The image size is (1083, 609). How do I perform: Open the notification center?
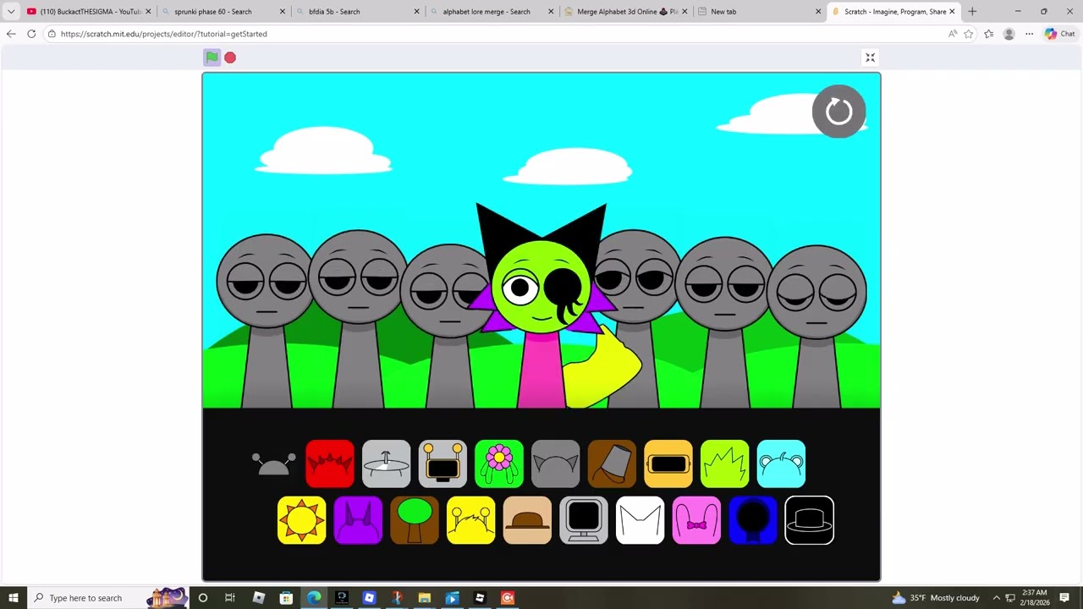[1066, 598]
